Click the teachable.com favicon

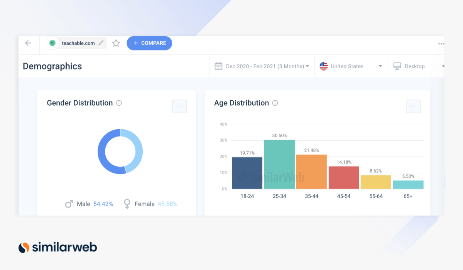52,43
